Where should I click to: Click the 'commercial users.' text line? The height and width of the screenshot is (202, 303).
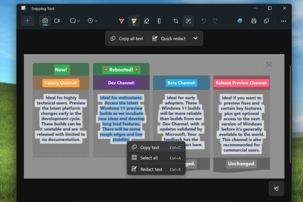241,150
